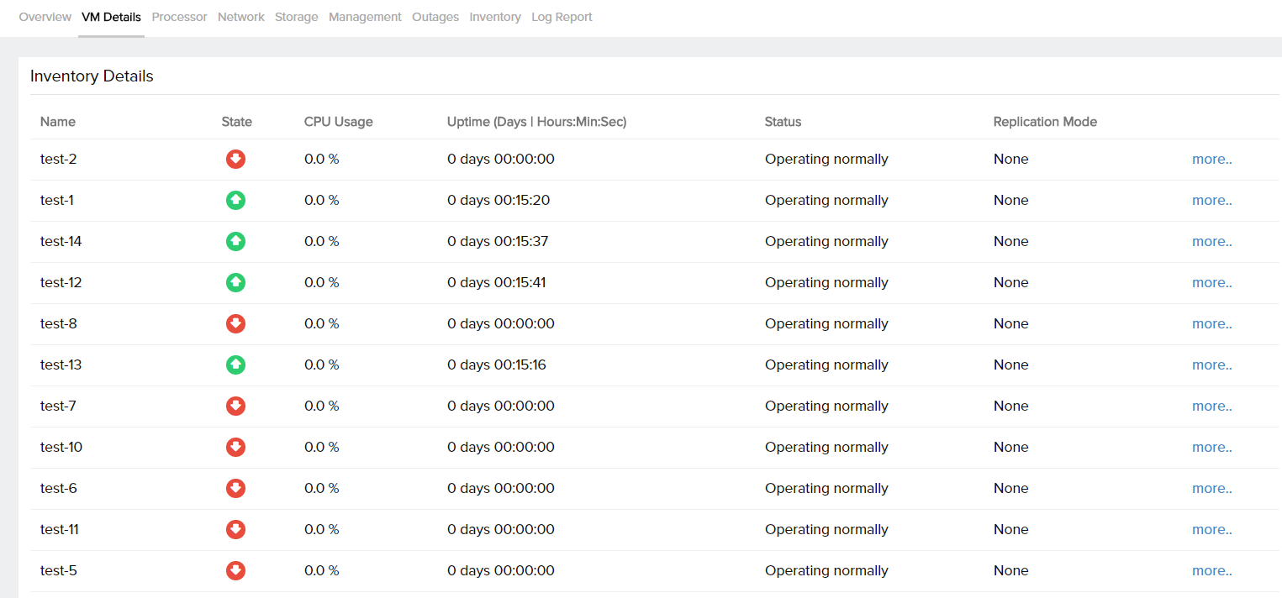This screenshot has height=598, width=1282.
Task: Click the test-14 VM name
Action: [x=61, y=241]
